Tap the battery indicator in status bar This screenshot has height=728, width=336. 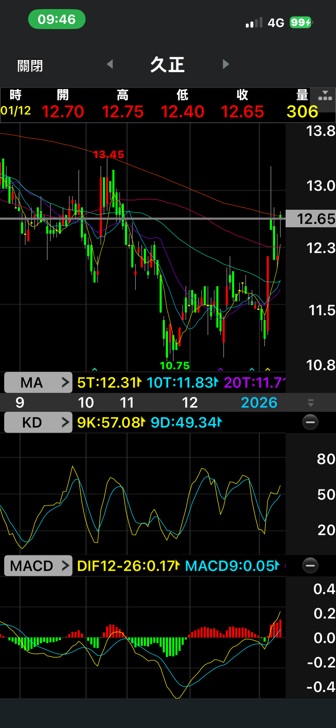301,23
